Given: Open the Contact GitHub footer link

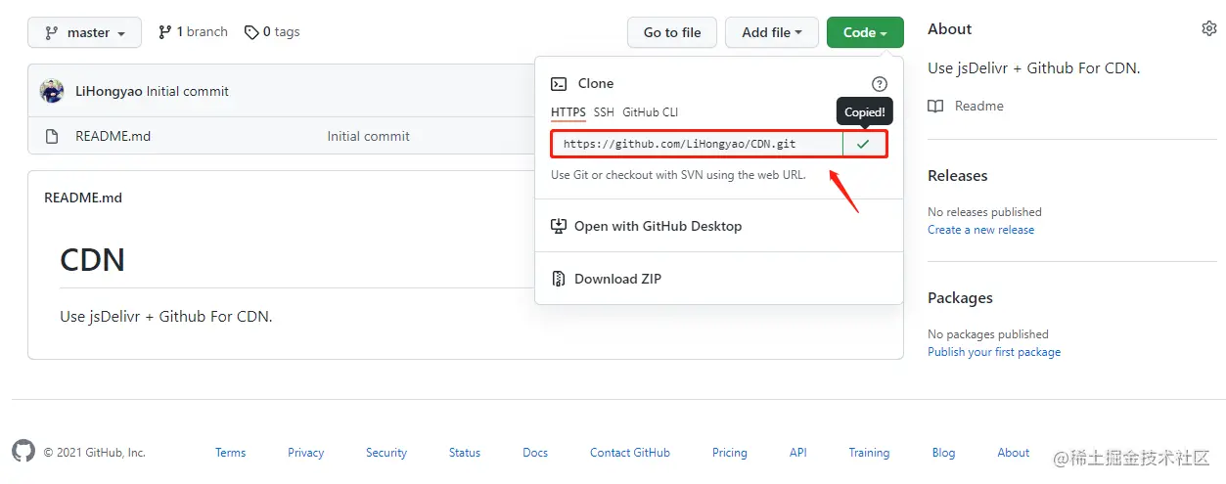Looking at the screenshot, I should click(630, 453).
